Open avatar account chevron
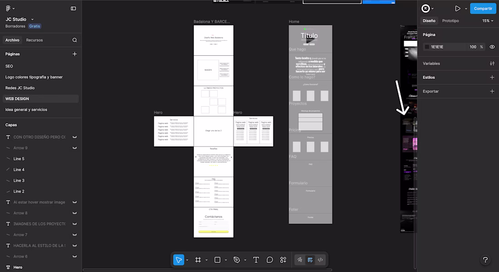Viewport: 499px width, 272px height. [x=432, y=9]
